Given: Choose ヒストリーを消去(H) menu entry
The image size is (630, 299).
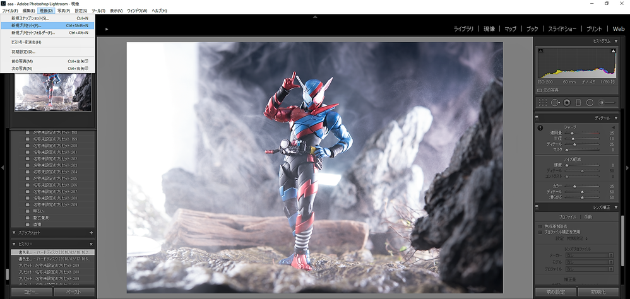Looking at the screenshot, I should pos(47,42).
